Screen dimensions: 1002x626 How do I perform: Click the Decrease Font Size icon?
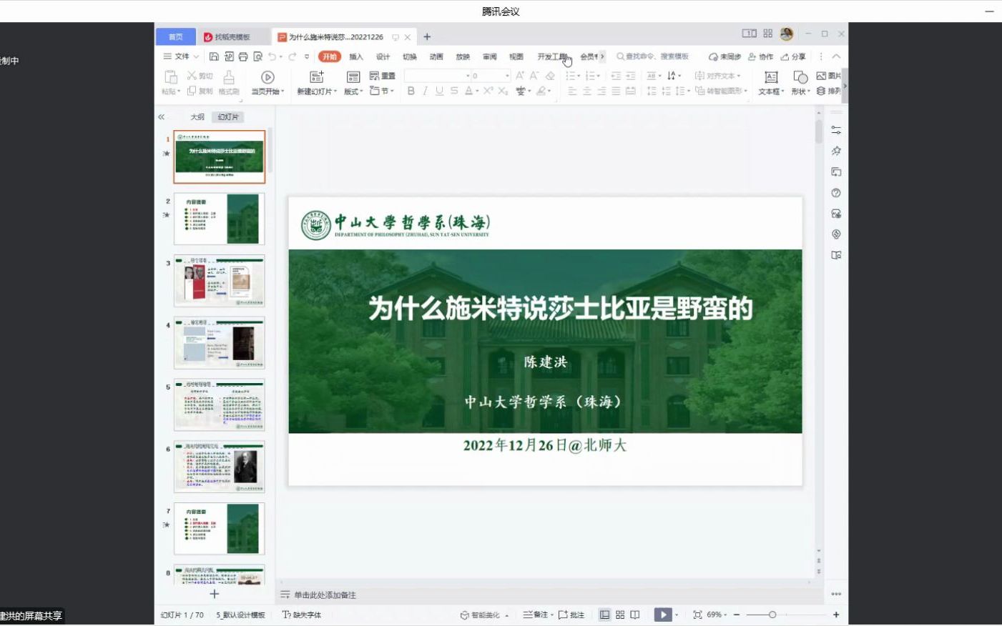[x=534, y=76]
